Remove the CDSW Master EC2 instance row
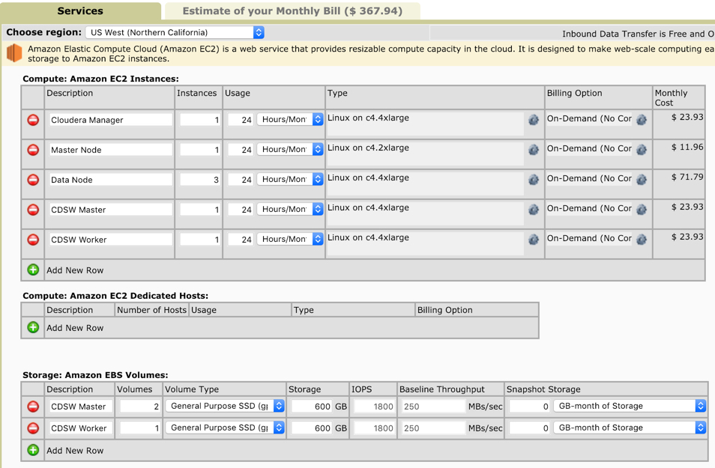 33,210
